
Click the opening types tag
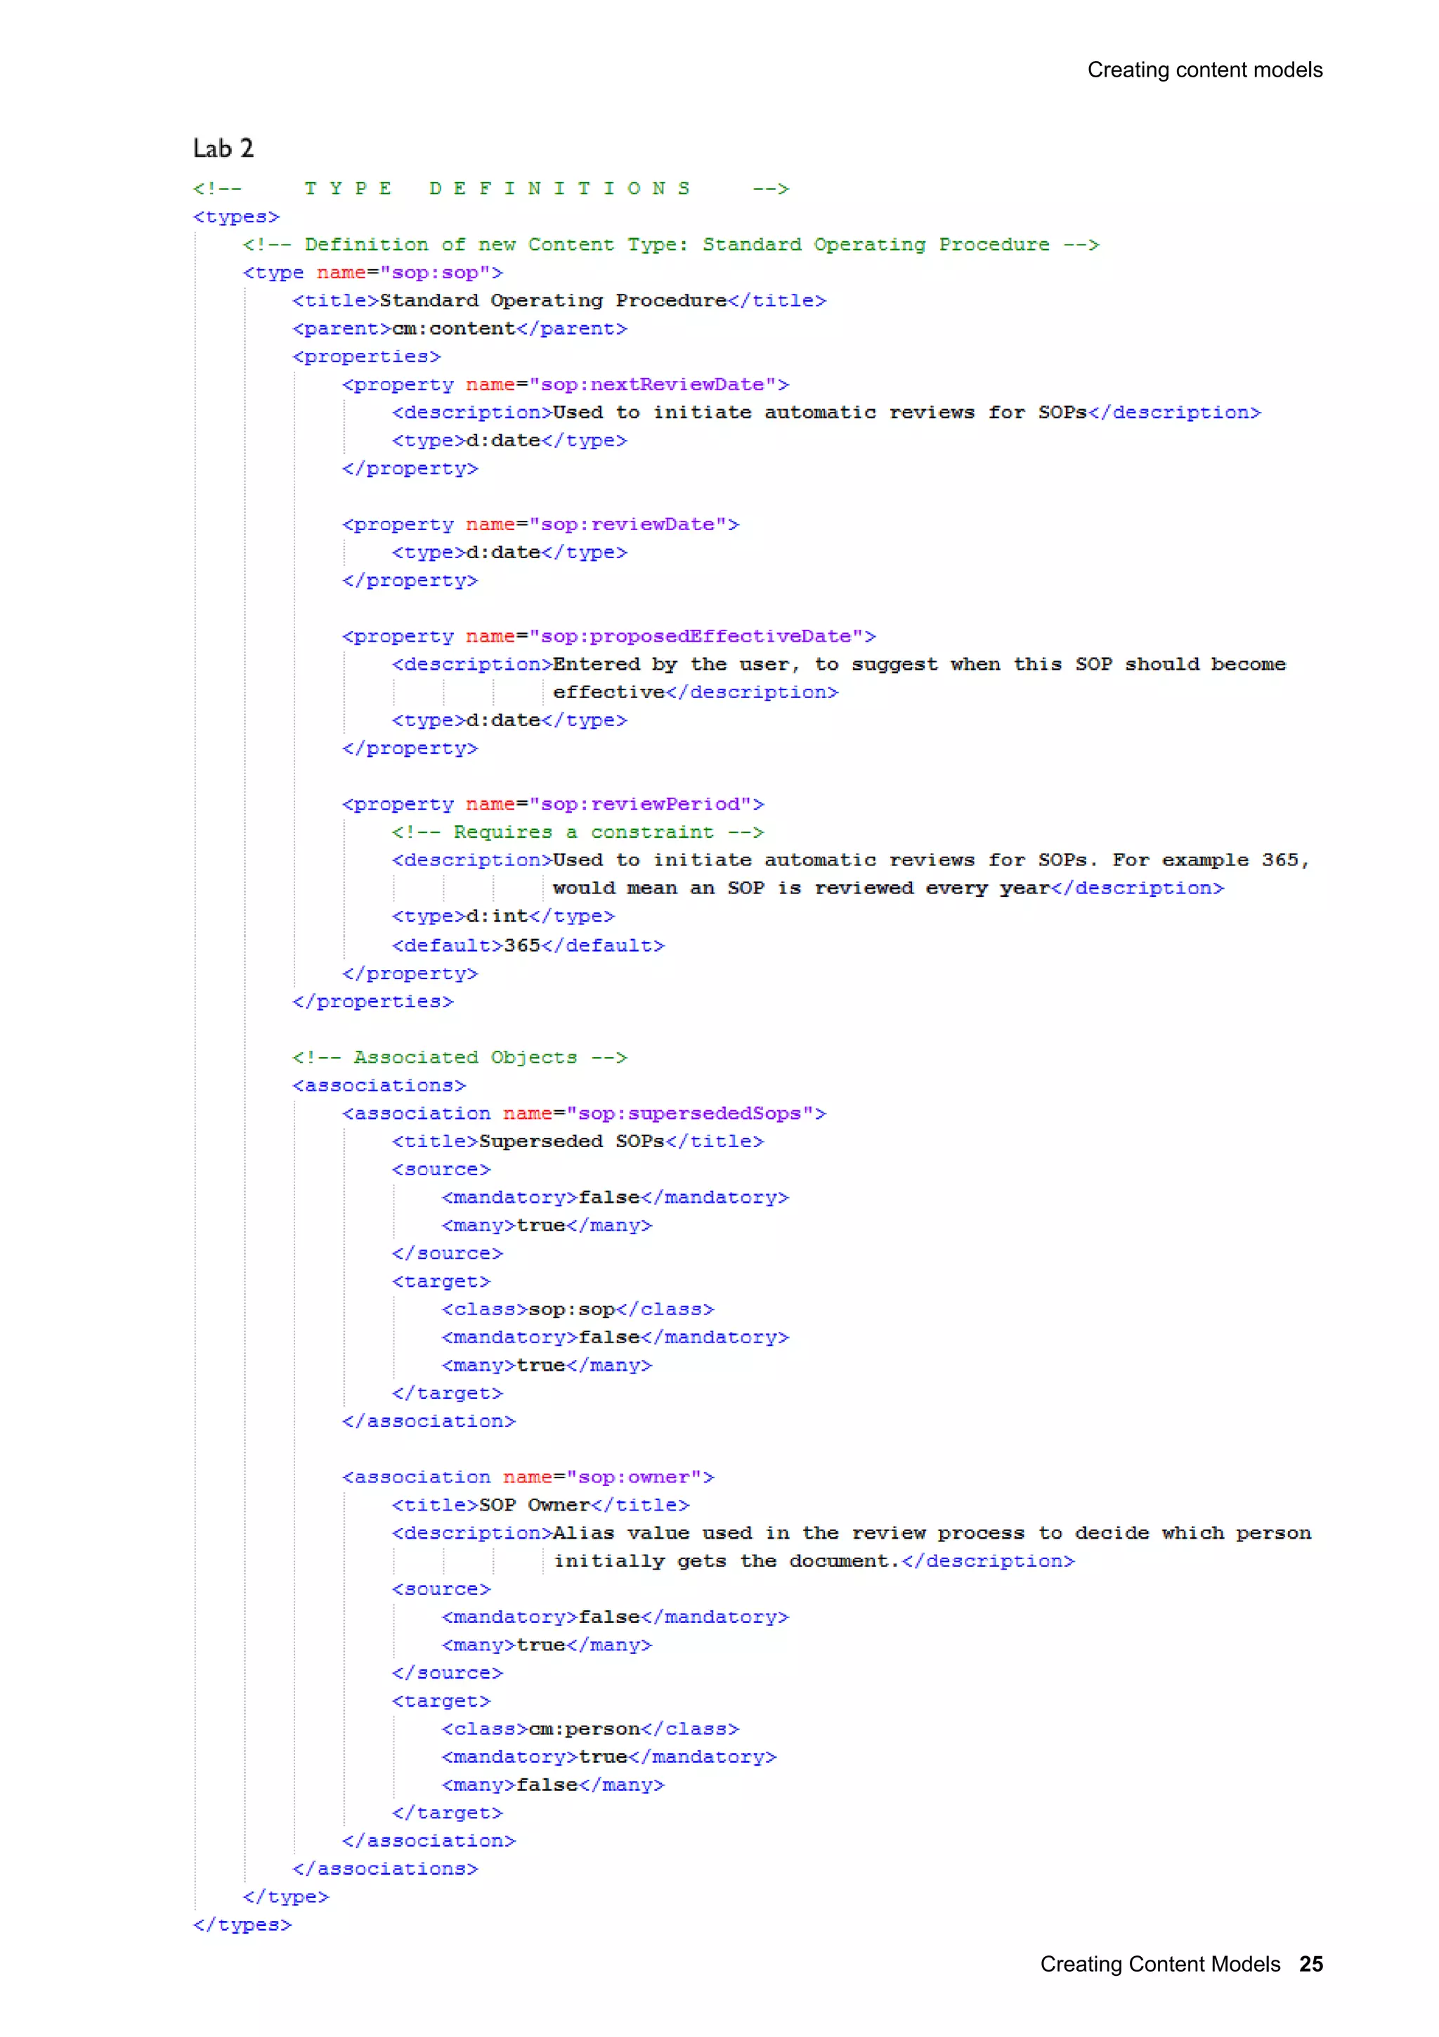[x=236, y=216]
